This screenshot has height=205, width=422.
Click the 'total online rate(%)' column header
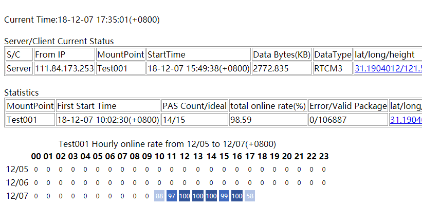coord(268,106)
